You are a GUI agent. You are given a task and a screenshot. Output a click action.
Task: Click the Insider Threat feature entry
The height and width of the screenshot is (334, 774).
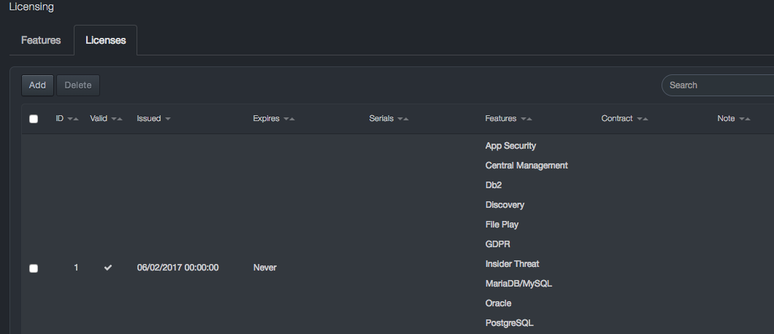click(x=512, y=264)
